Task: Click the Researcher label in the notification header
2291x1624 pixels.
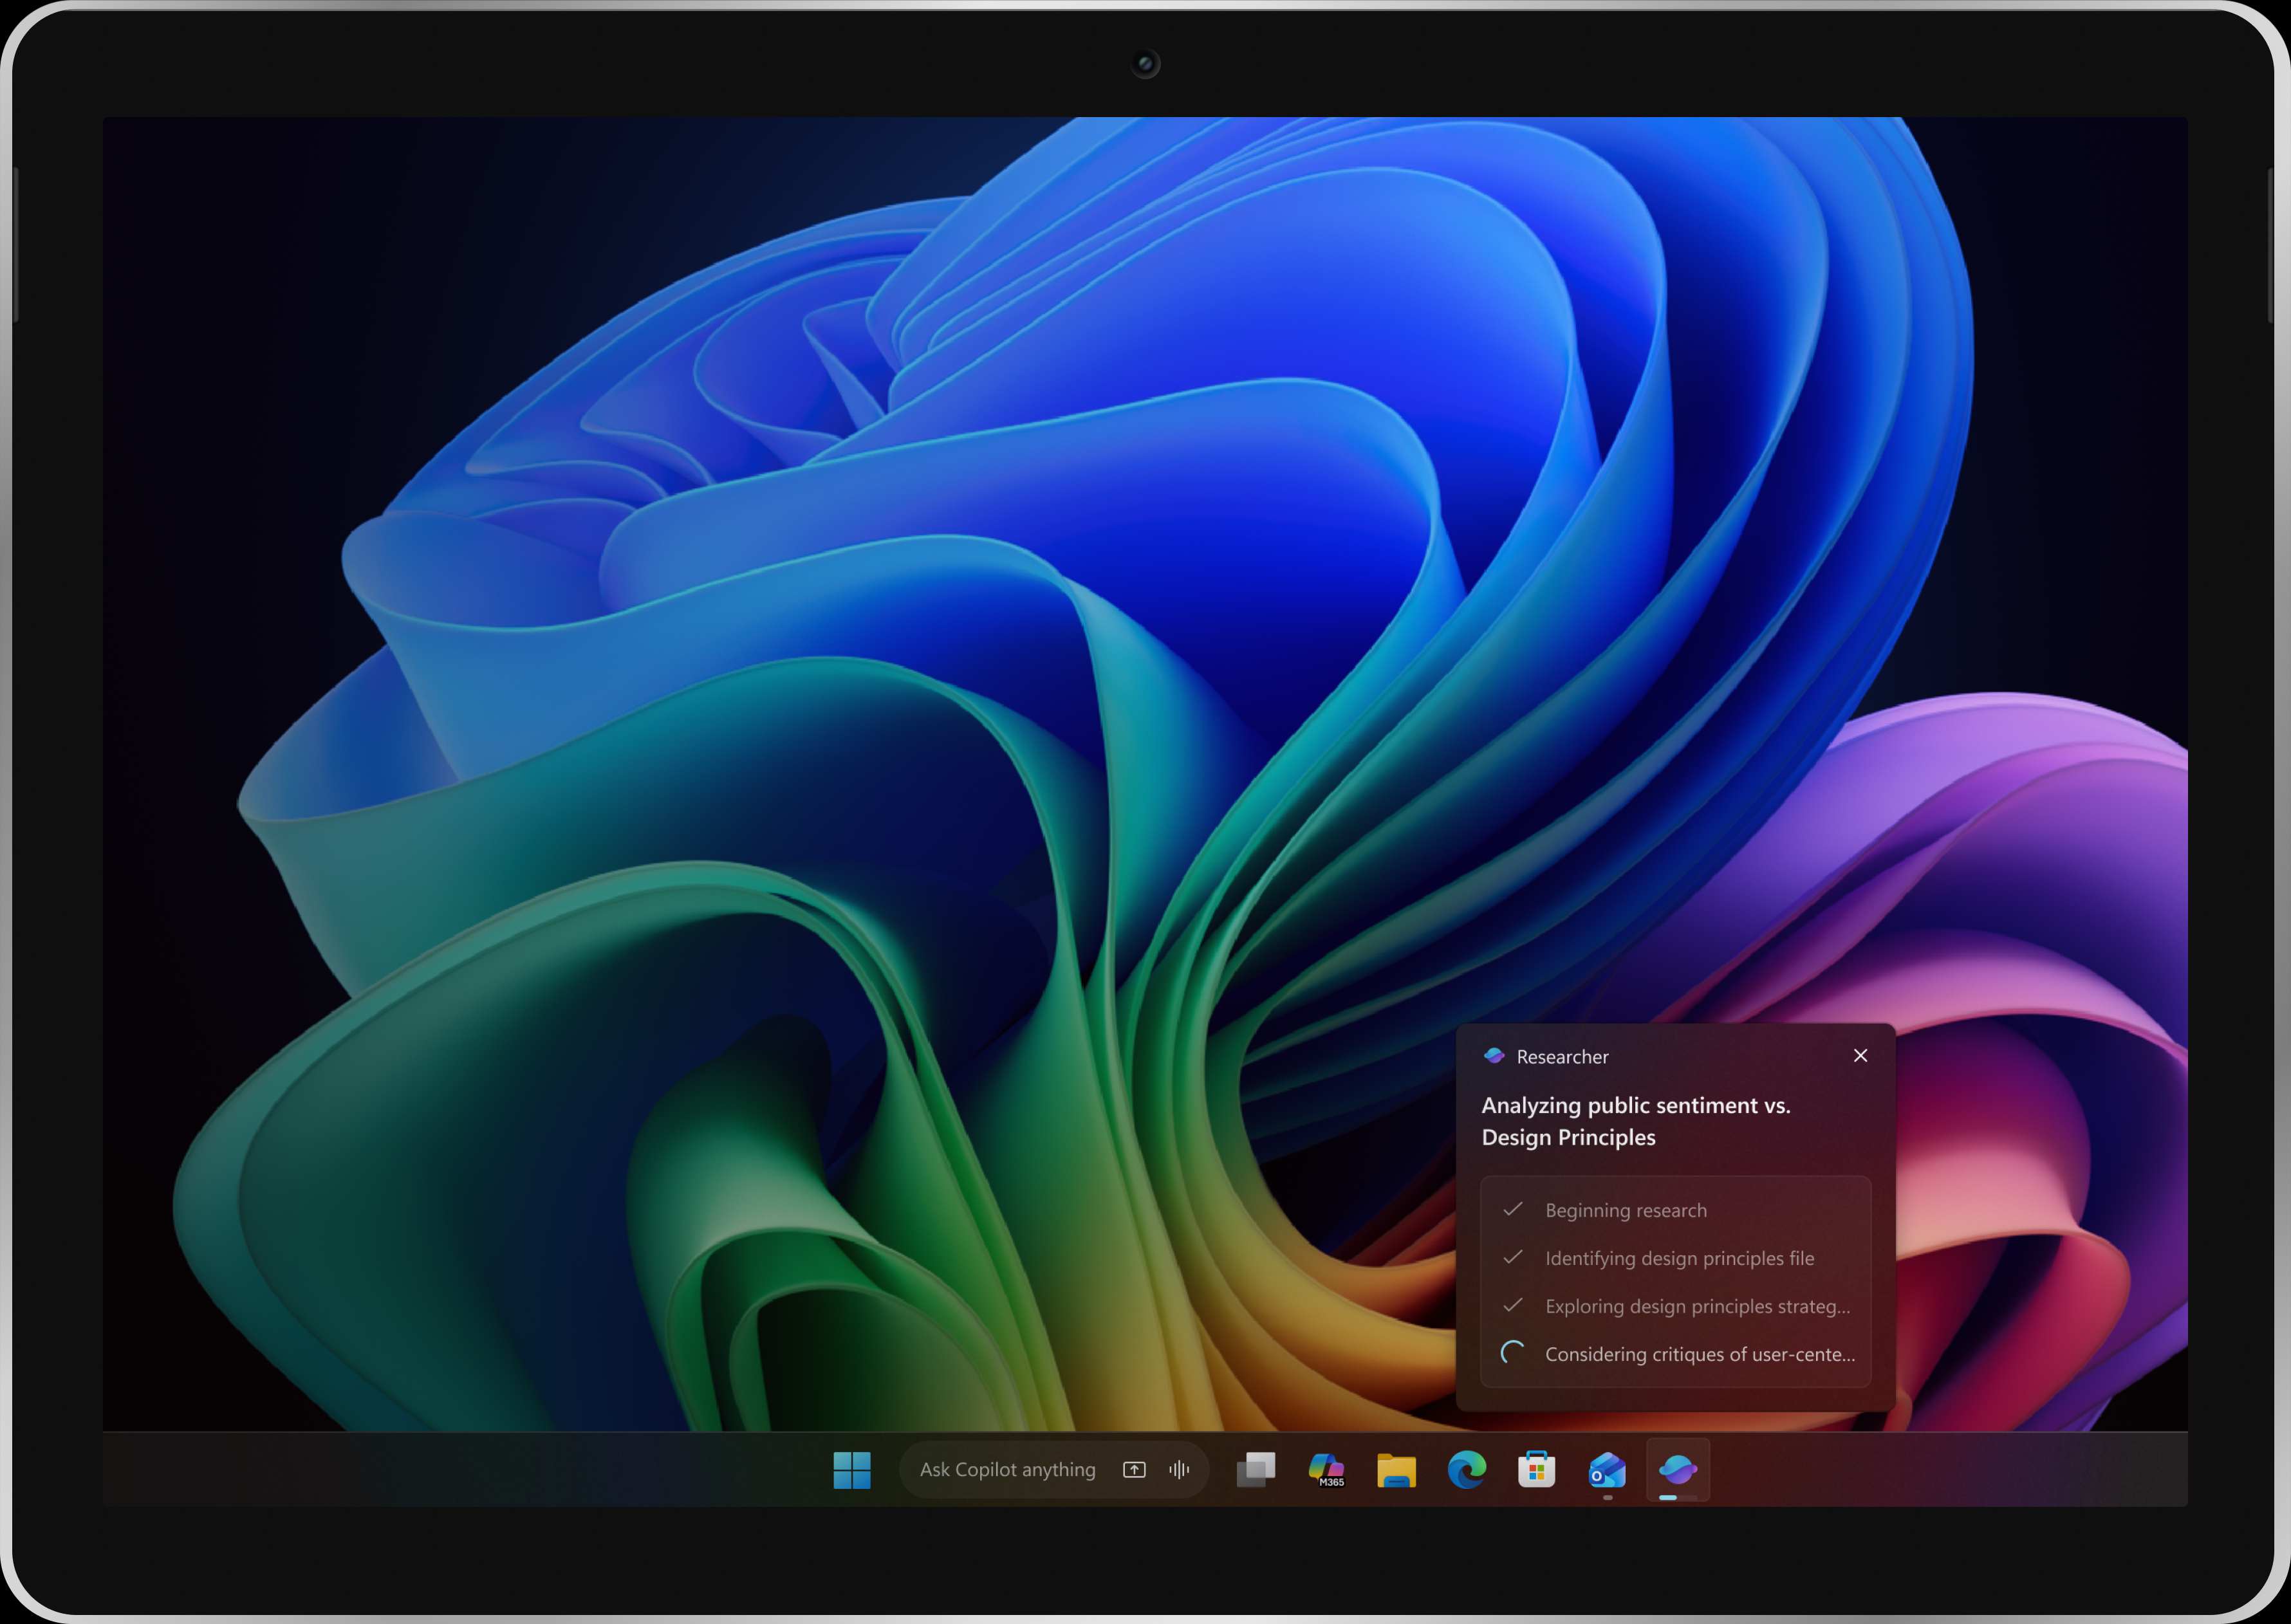Action: [1561, 1056]
